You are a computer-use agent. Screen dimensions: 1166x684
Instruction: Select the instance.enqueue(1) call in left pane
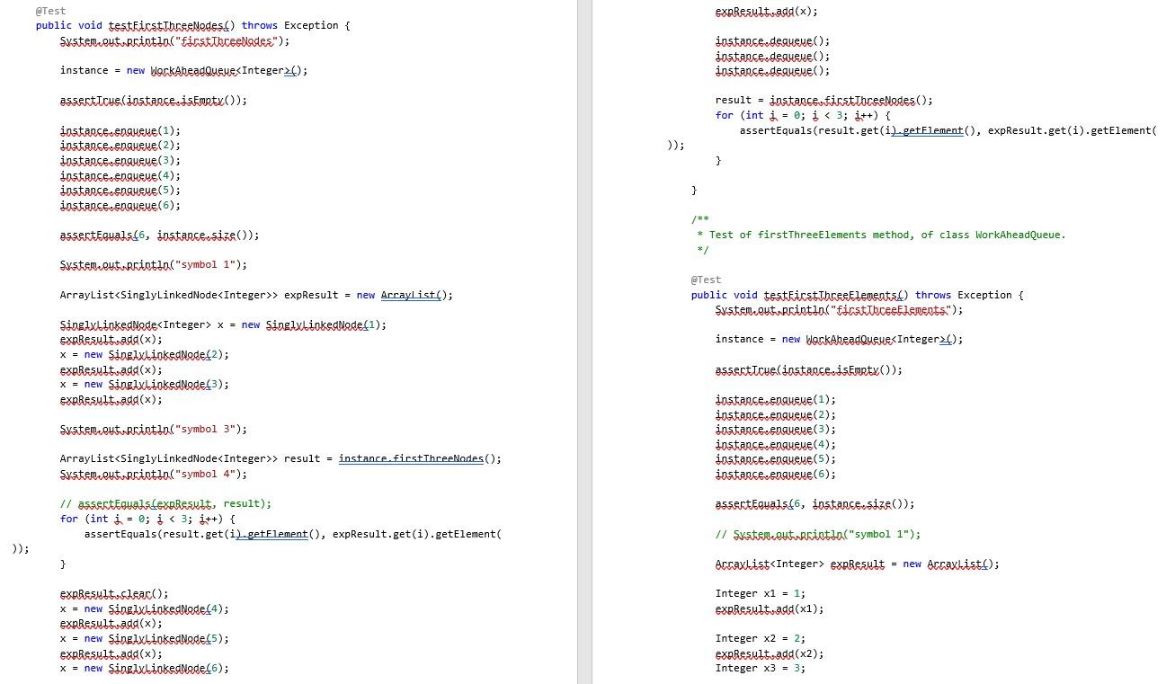point(109,130)
